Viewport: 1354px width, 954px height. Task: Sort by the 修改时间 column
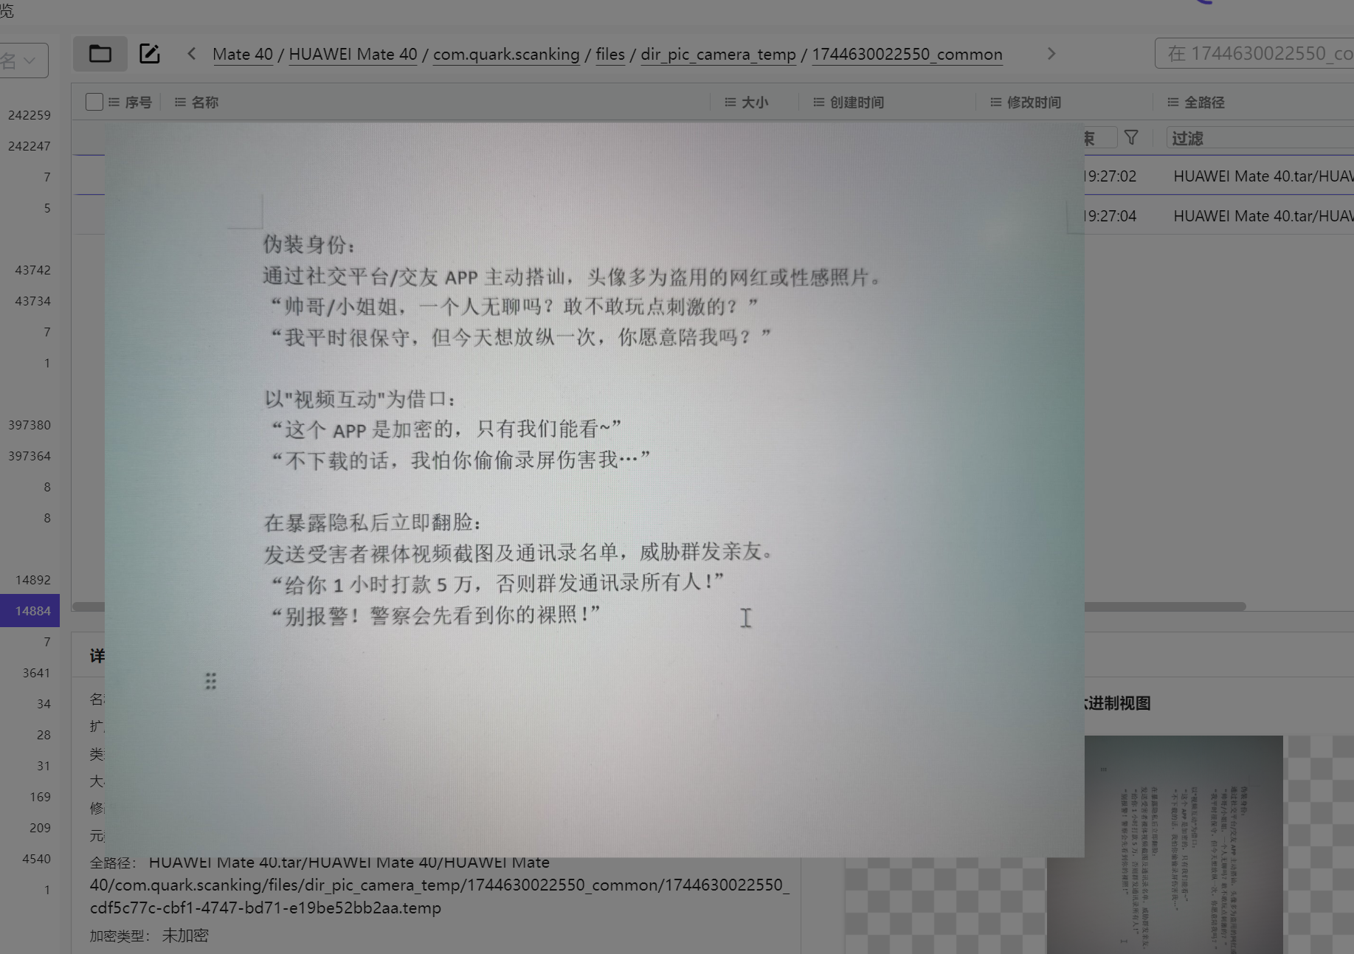tap(1033, 103)
